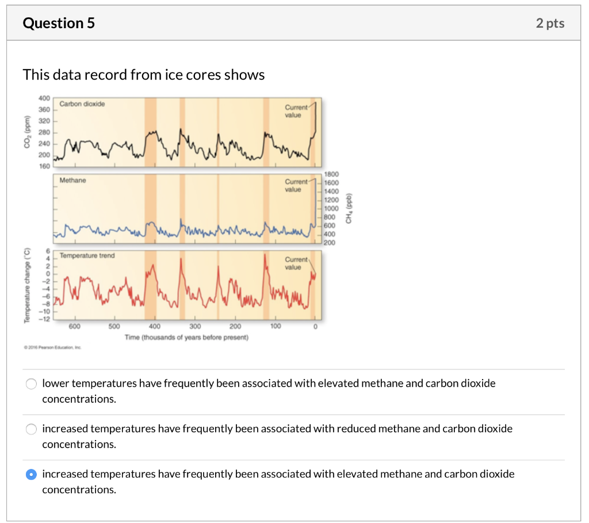
Task: Click the Question 5 header
Action: (59, 24)
